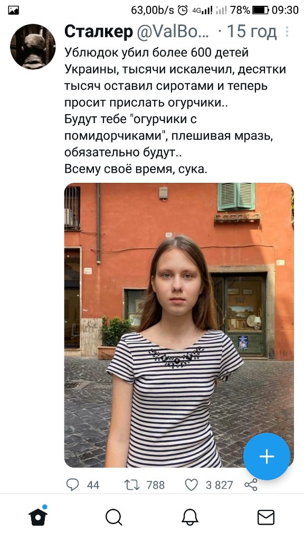
Task: Tap the display name Сталкер
Action: coord(99,32)
